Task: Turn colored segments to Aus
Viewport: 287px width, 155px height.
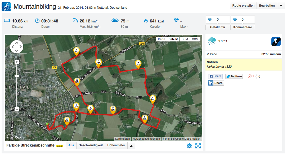Action: tap(71, 145)
